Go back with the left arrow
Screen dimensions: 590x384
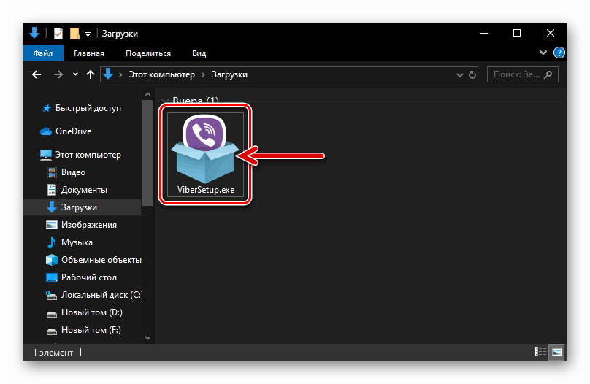point(37,74)
